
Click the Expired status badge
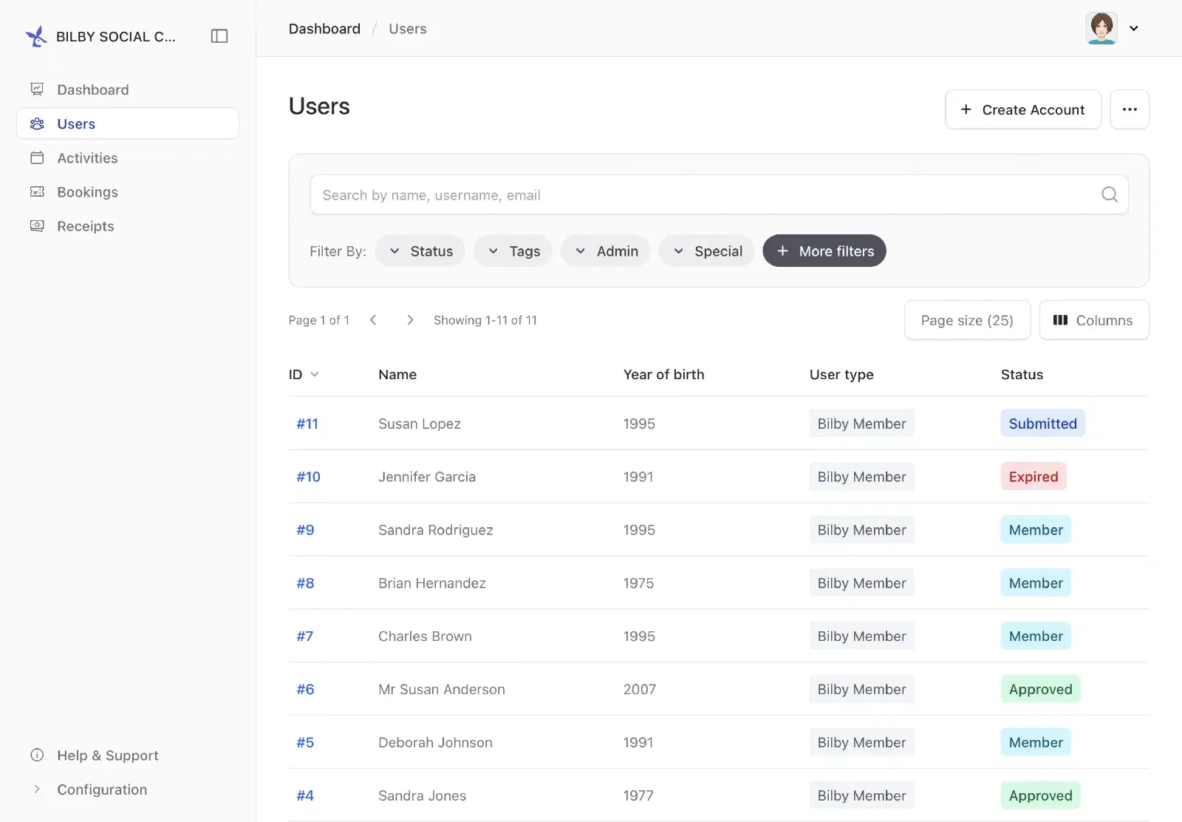coord(1034,477)
